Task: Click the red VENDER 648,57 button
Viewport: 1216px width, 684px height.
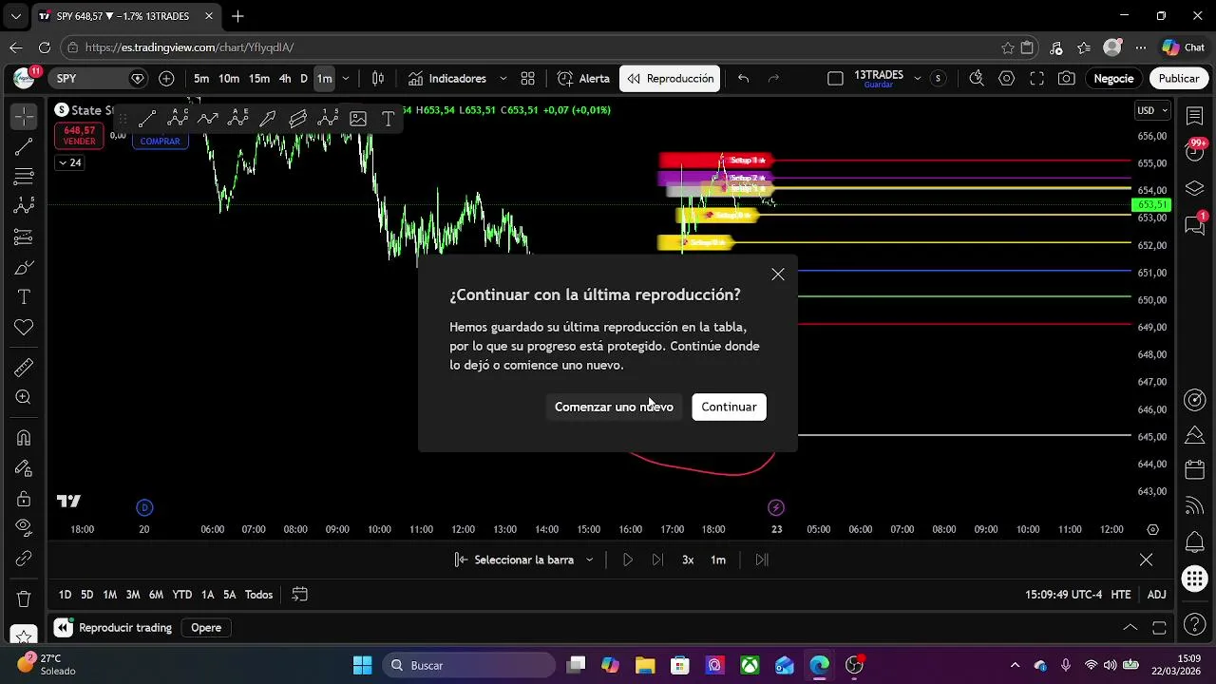Action: click(80, 135)
